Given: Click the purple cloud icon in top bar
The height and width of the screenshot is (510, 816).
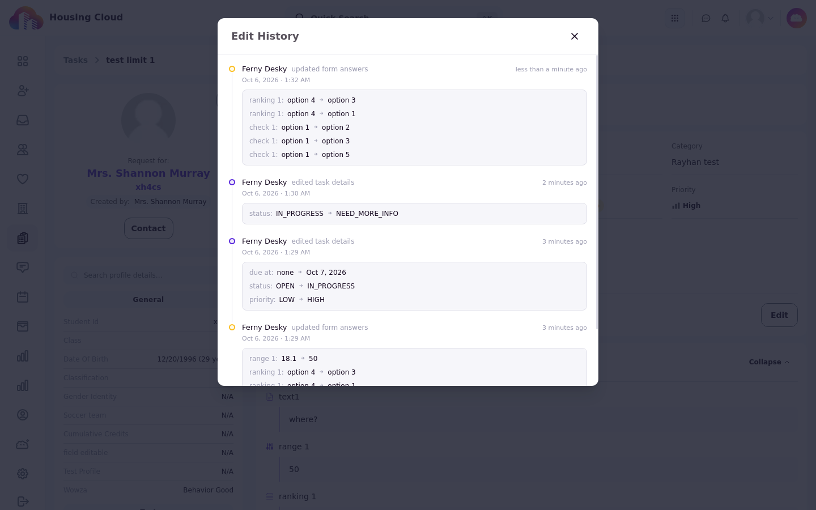Looking at the screenshot, I should click(797, 18).
